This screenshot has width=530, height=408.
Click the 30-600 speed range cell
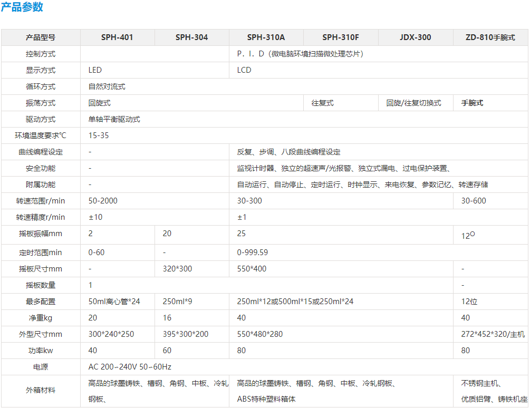490,201
